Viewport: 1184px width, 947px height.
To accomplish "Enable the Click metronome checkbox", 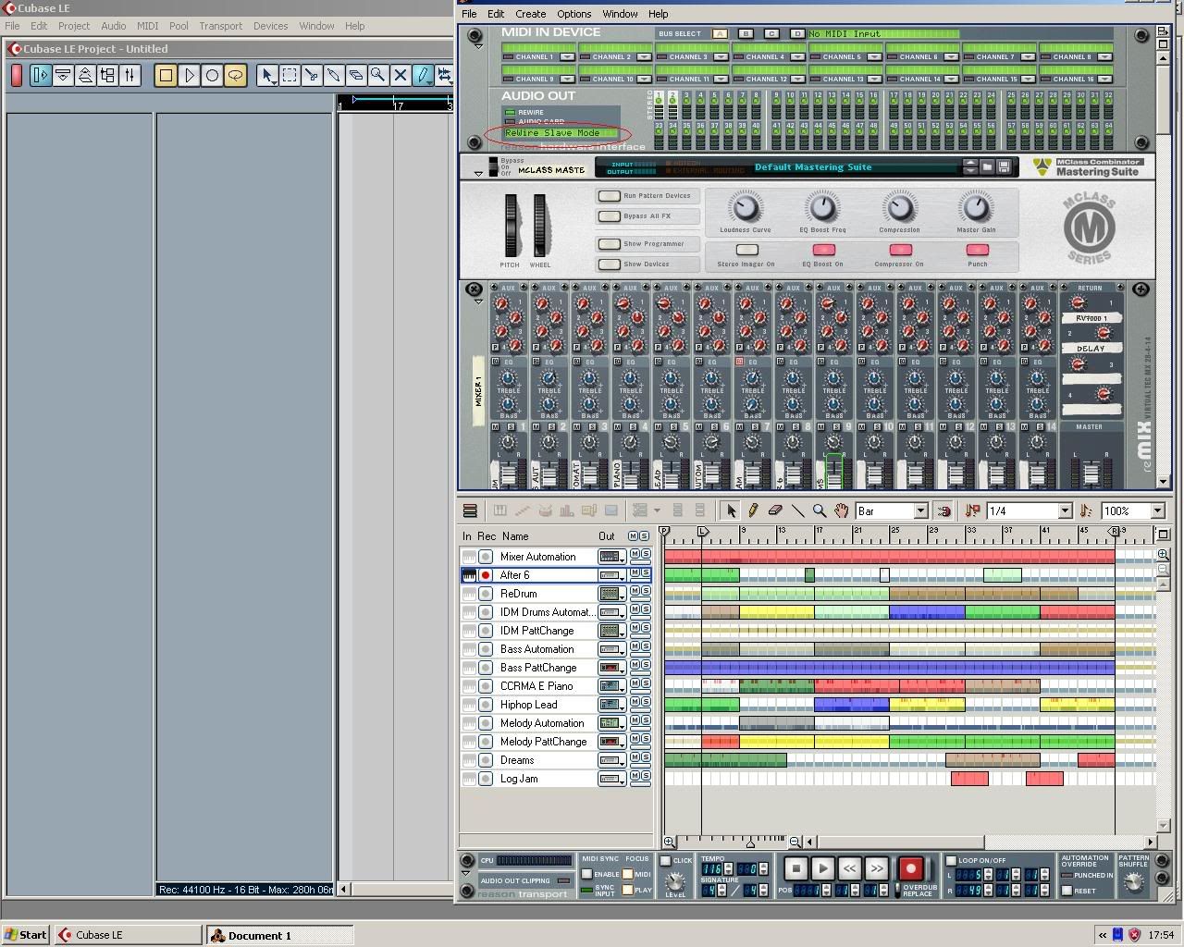I will [x=666, y=860].
